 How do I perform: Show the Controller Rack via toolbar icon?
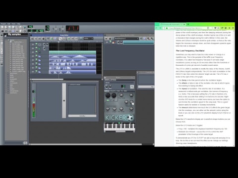click(x=24, y=31)
